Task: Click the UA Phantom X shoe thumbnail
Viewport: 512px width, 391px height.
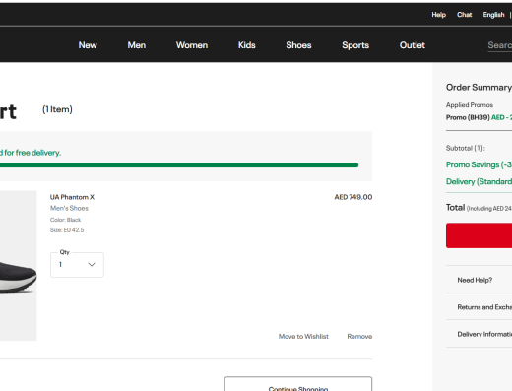Action: click(19, 266)
